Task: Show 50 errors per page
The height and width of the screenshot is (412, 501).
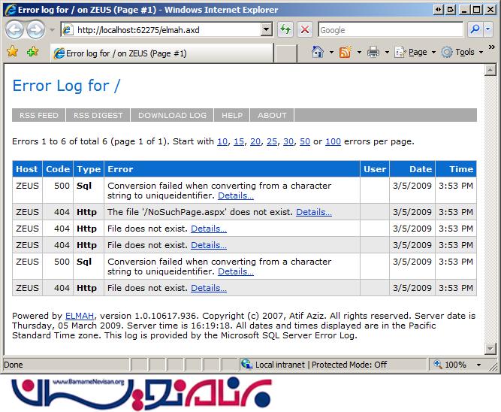Action: [304, 141]
